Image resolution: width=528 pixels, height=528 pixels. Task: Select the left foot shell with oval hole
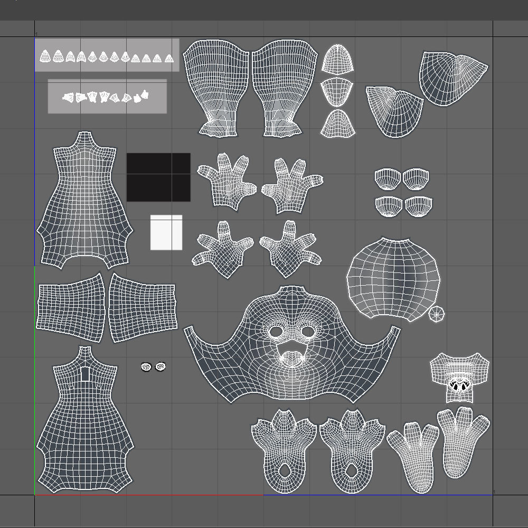[x=284, y=451]
